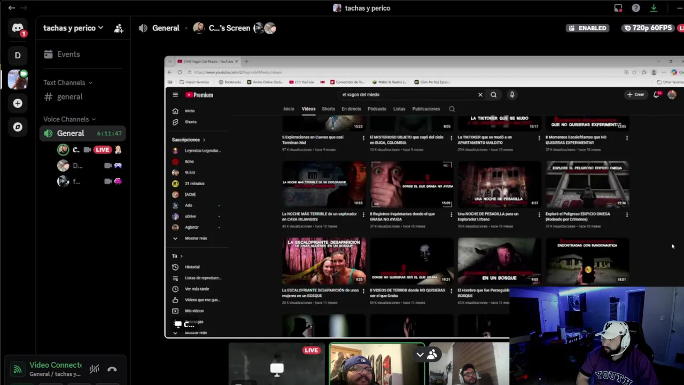Viewport: 684px width, 385px height.
Task: Click the green download update icon
Action: tap(653, 8)
